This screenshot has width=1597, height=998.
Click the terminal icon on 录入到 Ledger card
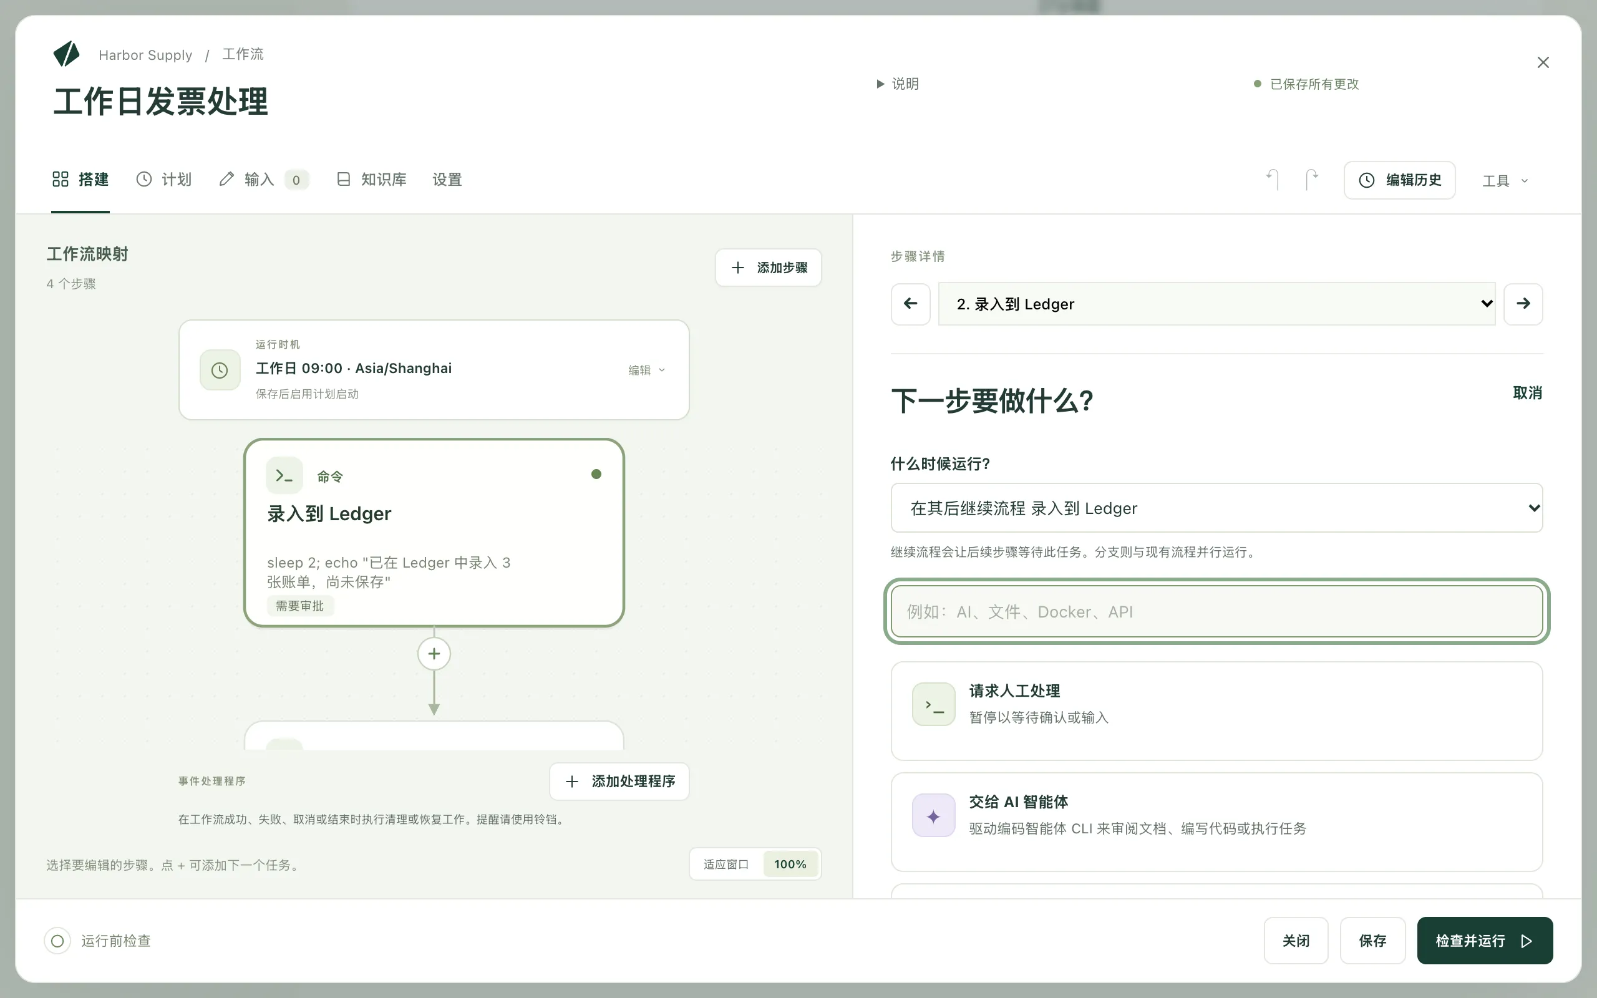point(284,475)
